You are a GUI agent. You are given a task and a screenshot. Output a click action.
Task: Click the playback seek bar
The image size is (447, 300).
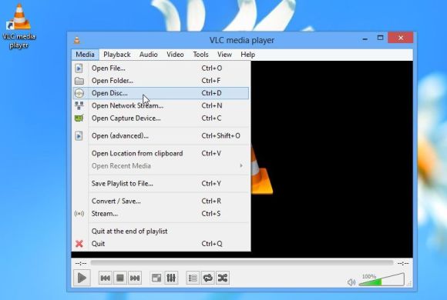[242, 263]
